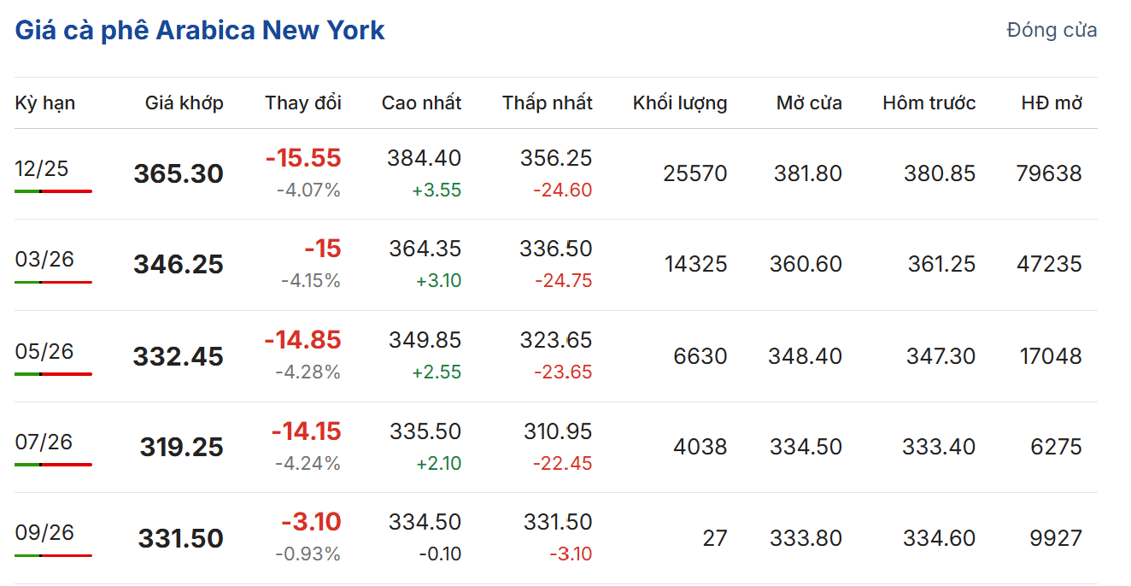Click the 79638 open interest value

pos(1049,174)
